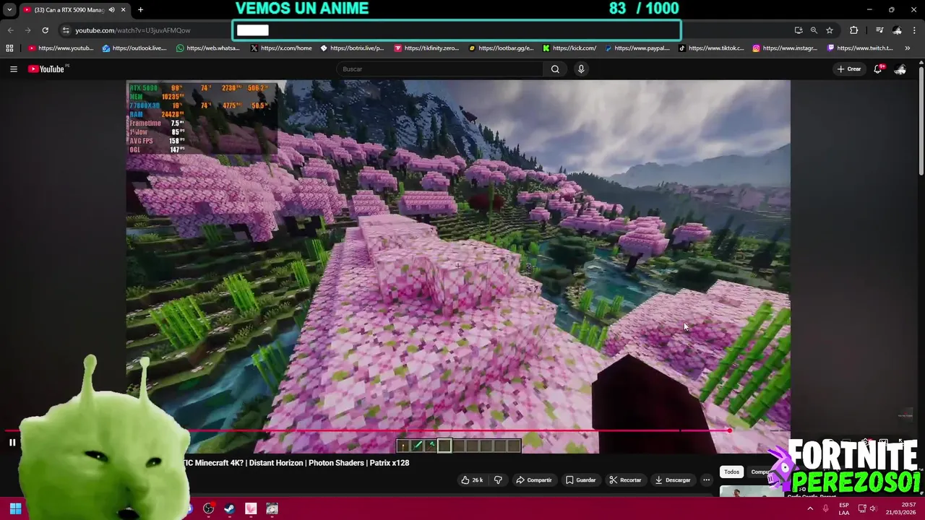Reload the page with refresh button
Image resolution: width=925 pixels, height=520 pixels.
pyautogui.click(x=45, y=30)
